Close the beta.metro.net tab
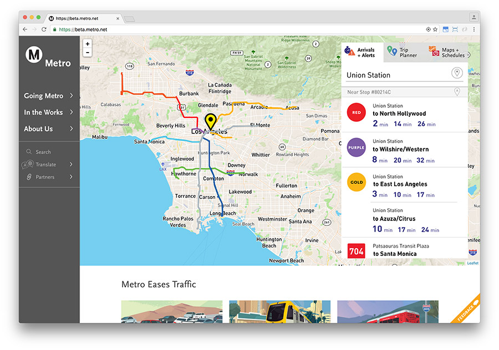This screenshot has width=499, height=350. [118, 18]
